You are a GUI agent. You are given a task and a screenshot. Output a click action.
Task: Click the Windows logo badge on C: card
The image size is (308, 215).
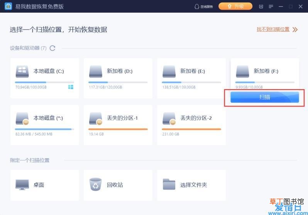click(x=71, y=87)
